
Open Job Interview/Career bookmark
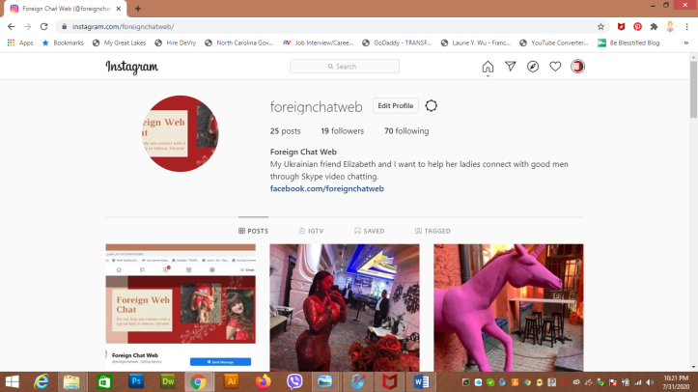tap(319, 42)
